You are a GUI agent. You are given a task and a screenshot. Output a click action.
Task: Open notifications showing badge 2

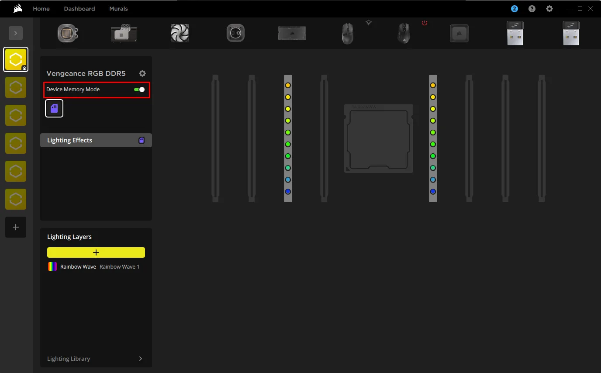point(515,9)
